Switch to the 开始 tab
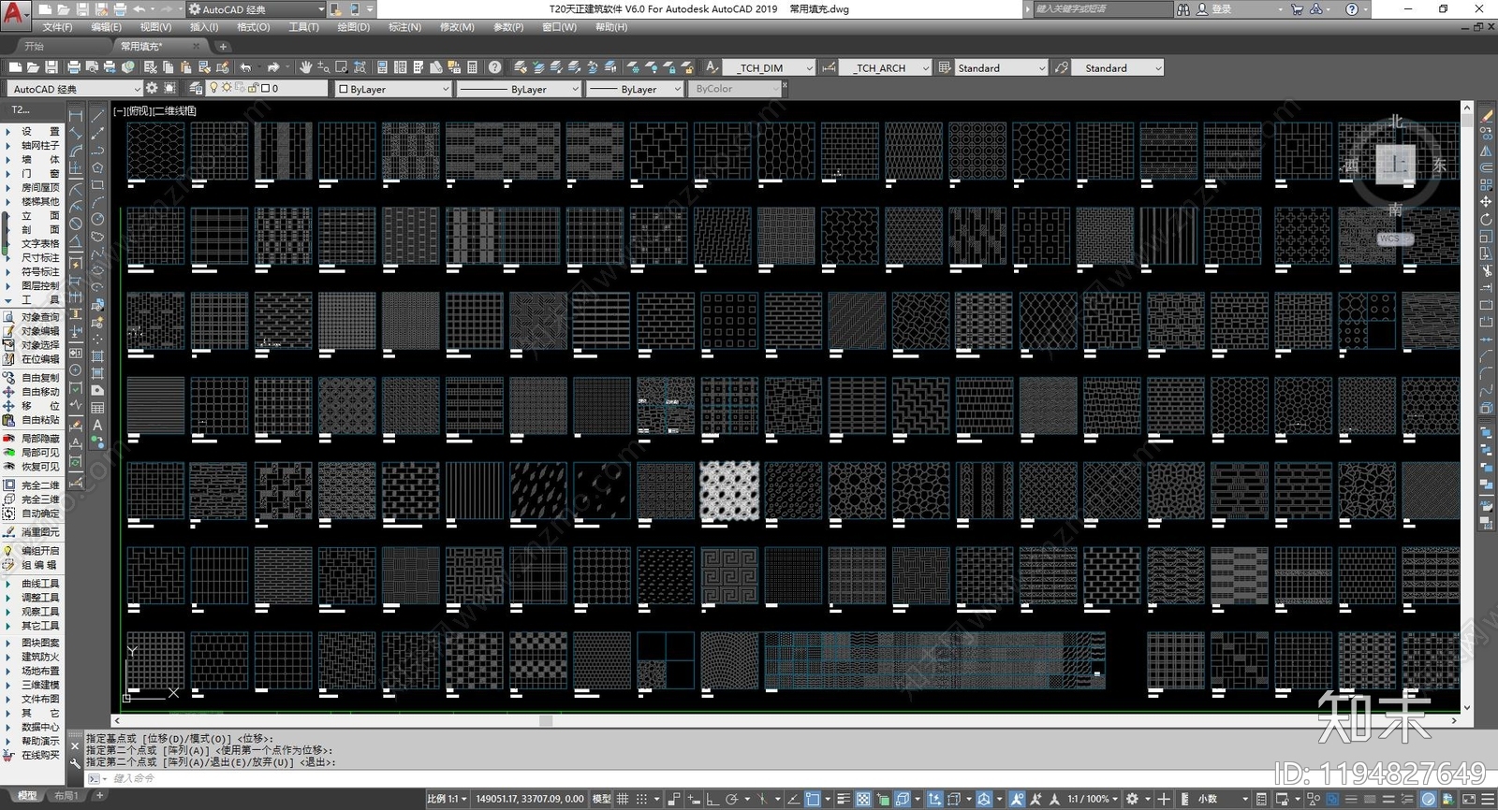1498x810 pixels. [x=35, y=46]
